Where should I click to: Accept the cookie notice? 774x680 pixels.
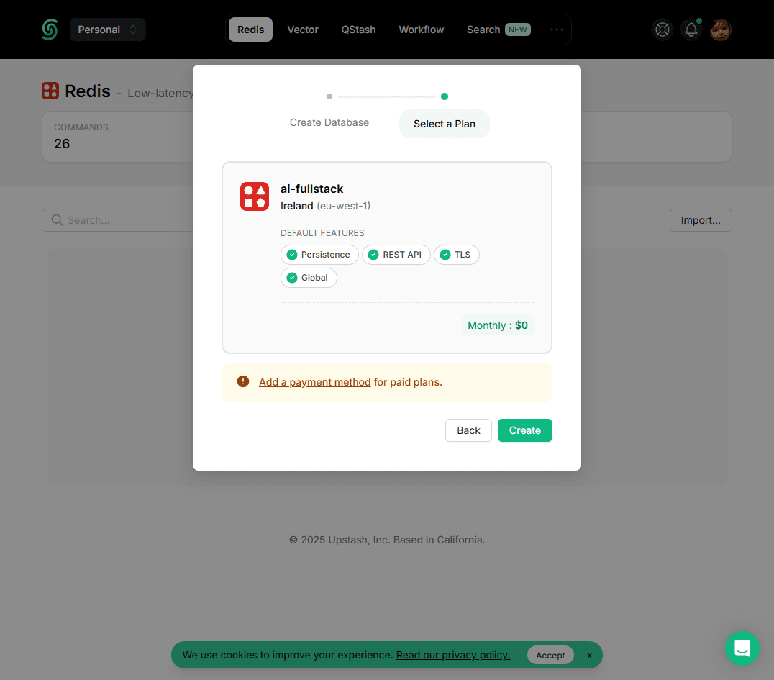pos(550,655)
